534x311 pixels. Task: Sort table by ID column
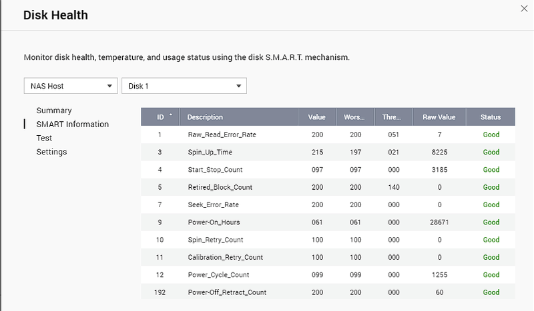click(161, 117)
